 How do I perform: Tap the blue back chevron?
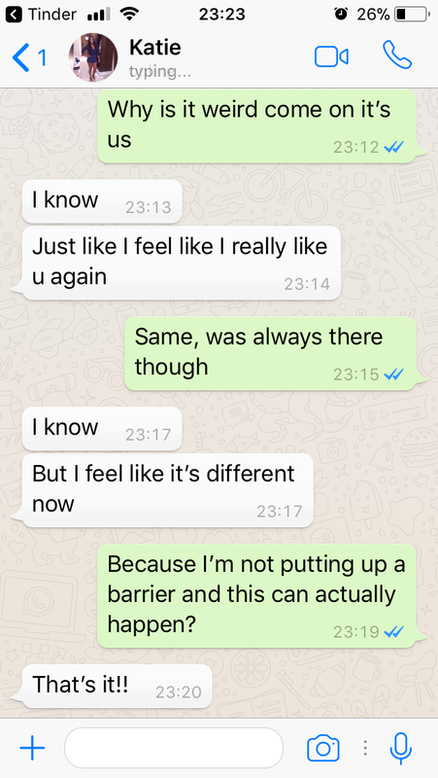(20, 57)
